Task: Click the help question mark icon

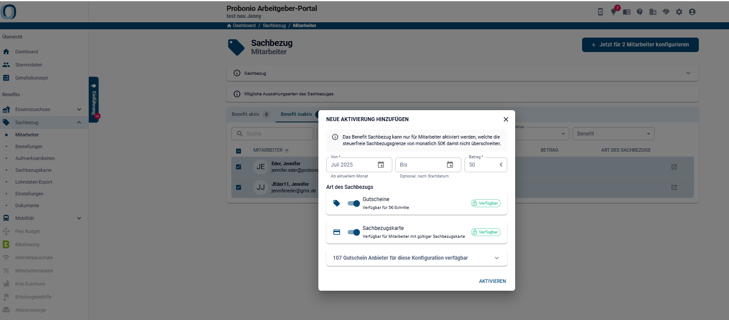Action: tap(640, 12)
